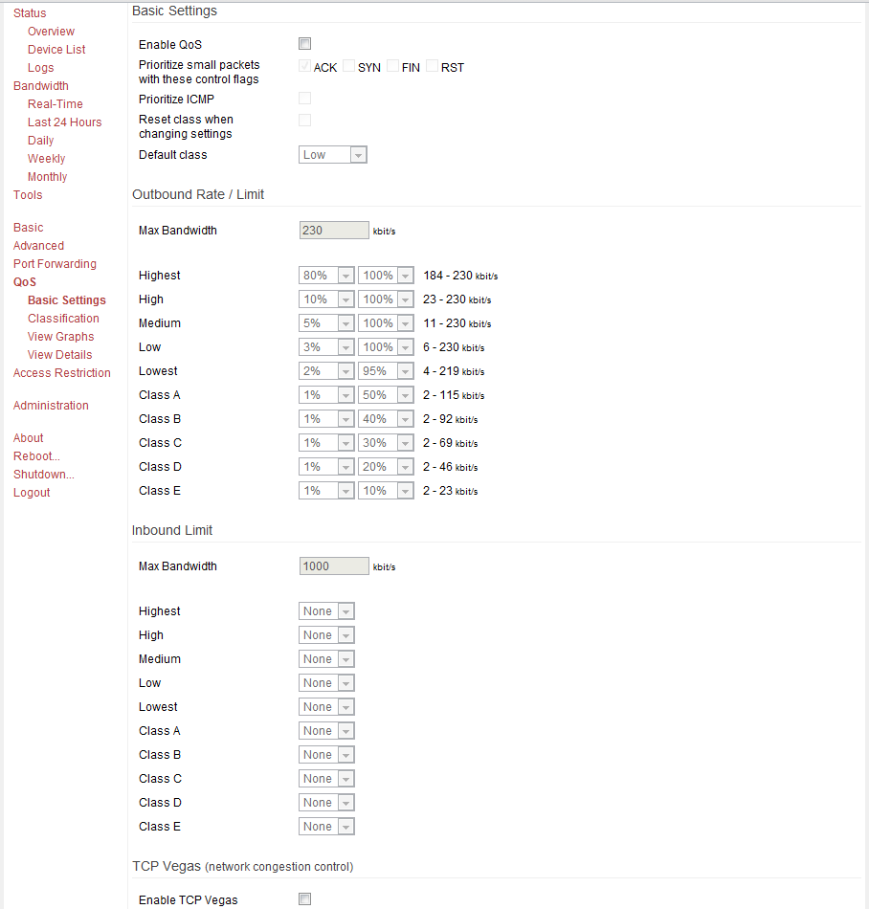Viewport: 869px width, 909px height.
Task: Open the Status menu section
Action: [x=30, y=13]
